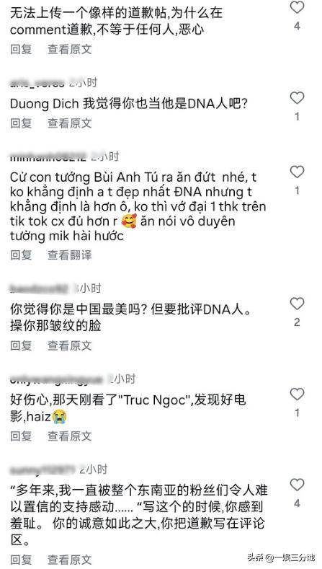Screen dimensions: 322x569
Task: Tap heart on the Bùi Anh Tú comment
Action: click(x=297, y=172)
